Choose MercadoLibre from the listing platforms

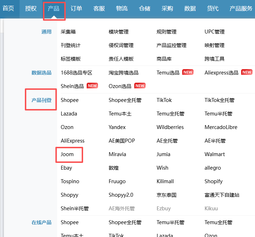click(221, 127)
